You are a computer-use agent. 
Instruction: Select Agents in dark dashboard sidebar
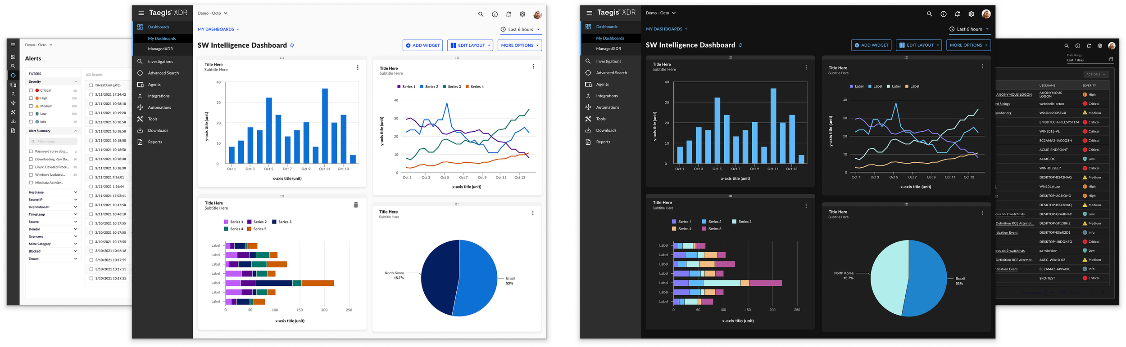coord(611,85)
